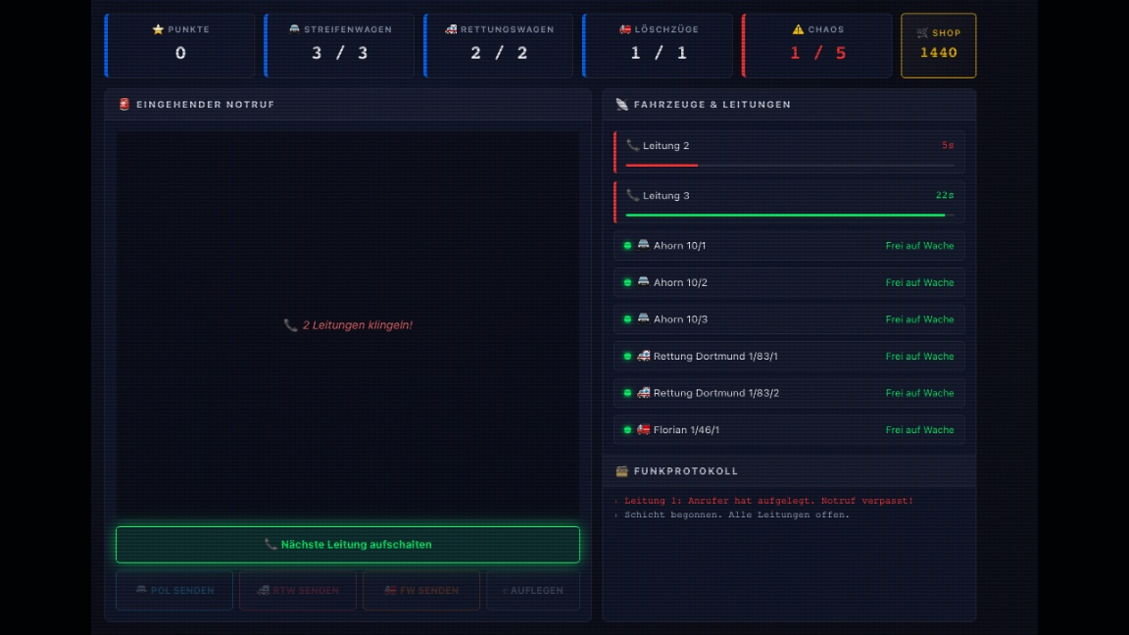Open the Shop with 1440 credits
Screen dimensions: 1129x635
[938, 45]
